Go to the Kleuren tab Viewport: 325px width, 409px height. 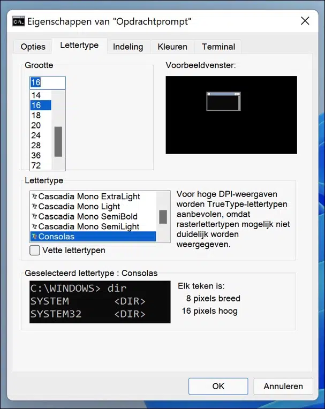click(172, 47)
